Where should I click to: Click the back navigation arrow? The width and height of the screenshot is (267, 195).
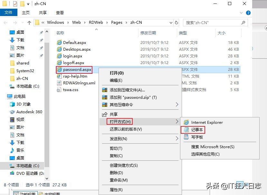tap(5, 22)
